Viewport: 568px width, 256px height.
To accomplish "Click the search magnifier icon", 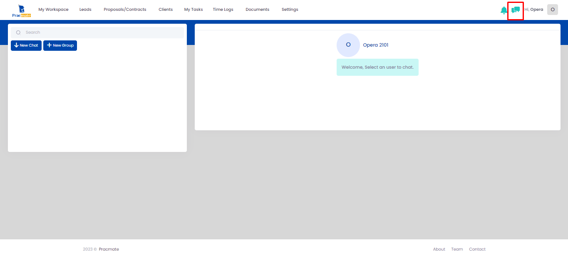I will [18, 32].
